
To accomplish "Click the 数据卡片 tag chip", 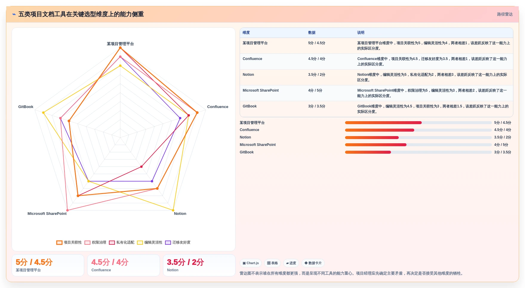I will (313, 263).
